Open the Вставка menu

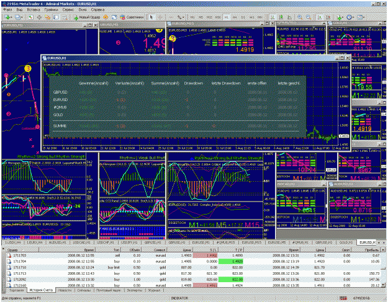34,9
